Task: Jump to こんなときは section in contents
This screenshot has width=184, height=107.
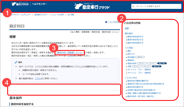Action: pos(131,78)
